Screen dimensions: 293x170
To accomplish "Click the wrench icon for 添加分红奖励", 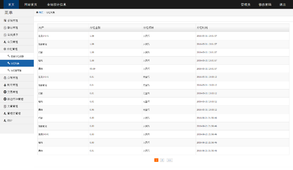I will (8, 56).
